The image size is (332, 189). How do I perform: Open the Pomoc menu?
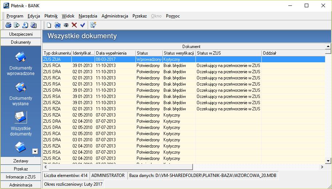coord(173,16)
